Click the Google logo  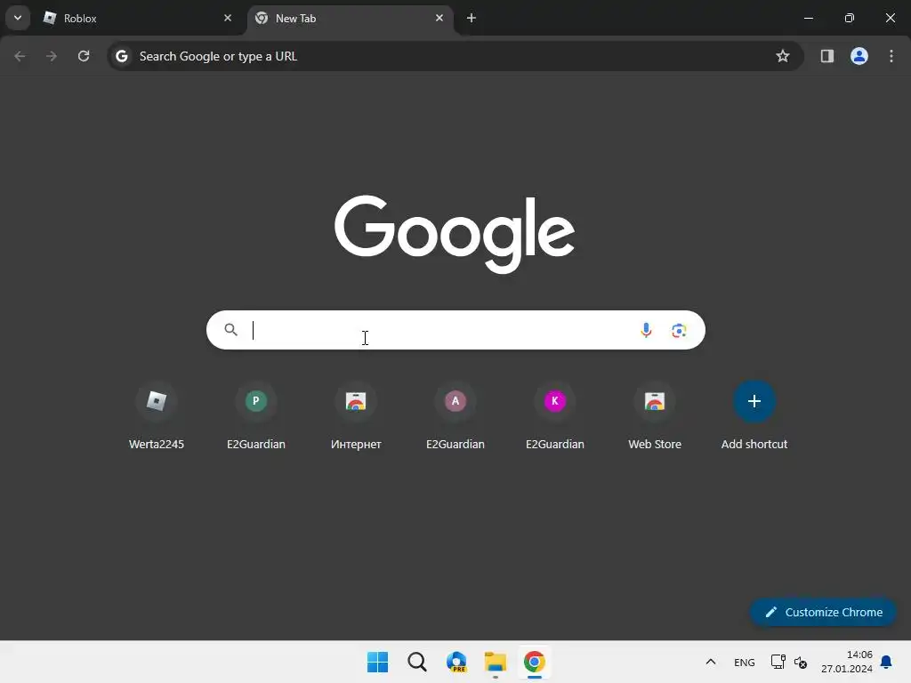(x=455, y=234)
